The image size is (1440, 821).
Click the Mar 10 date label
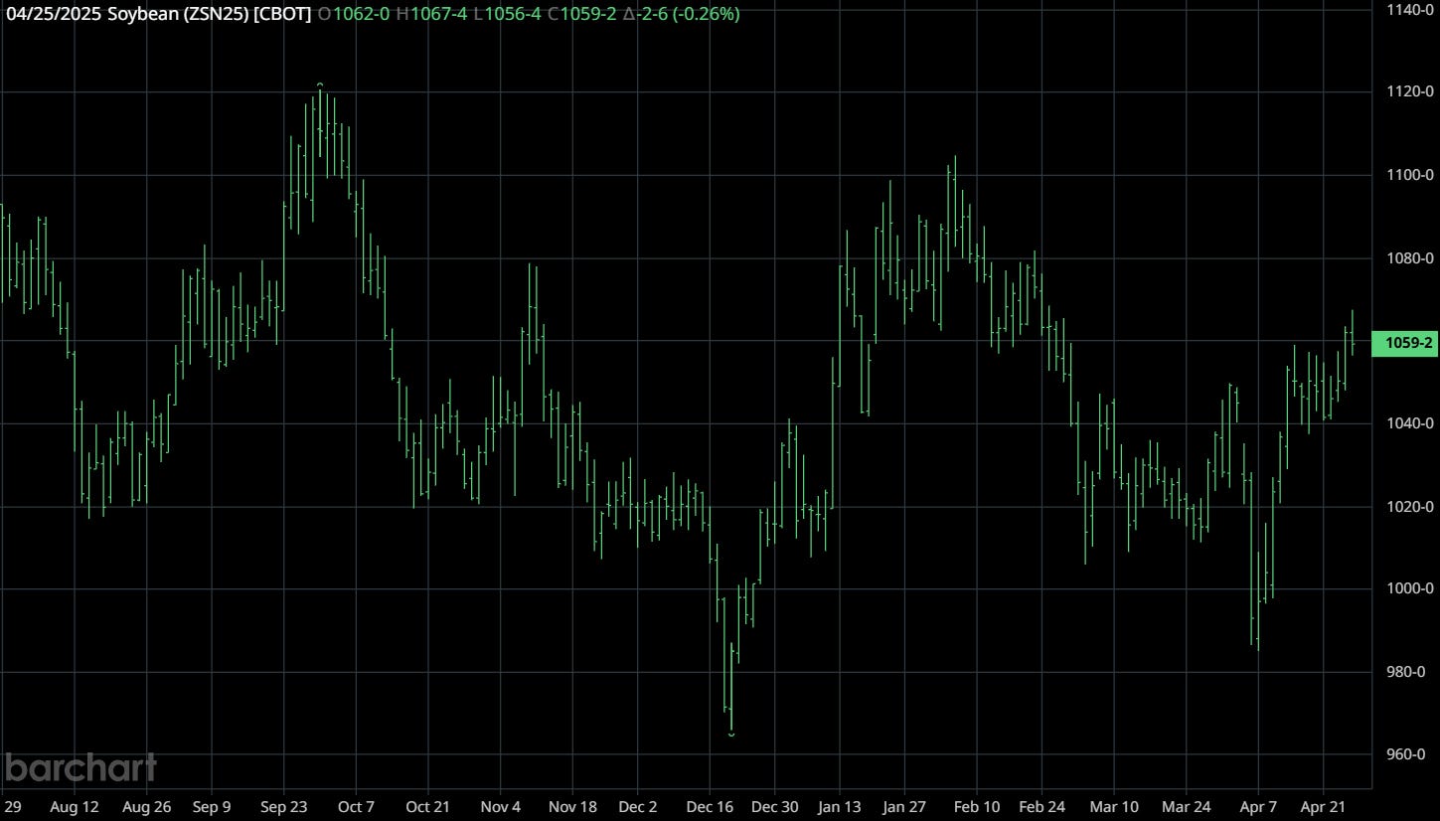(x=1114, y=806)
